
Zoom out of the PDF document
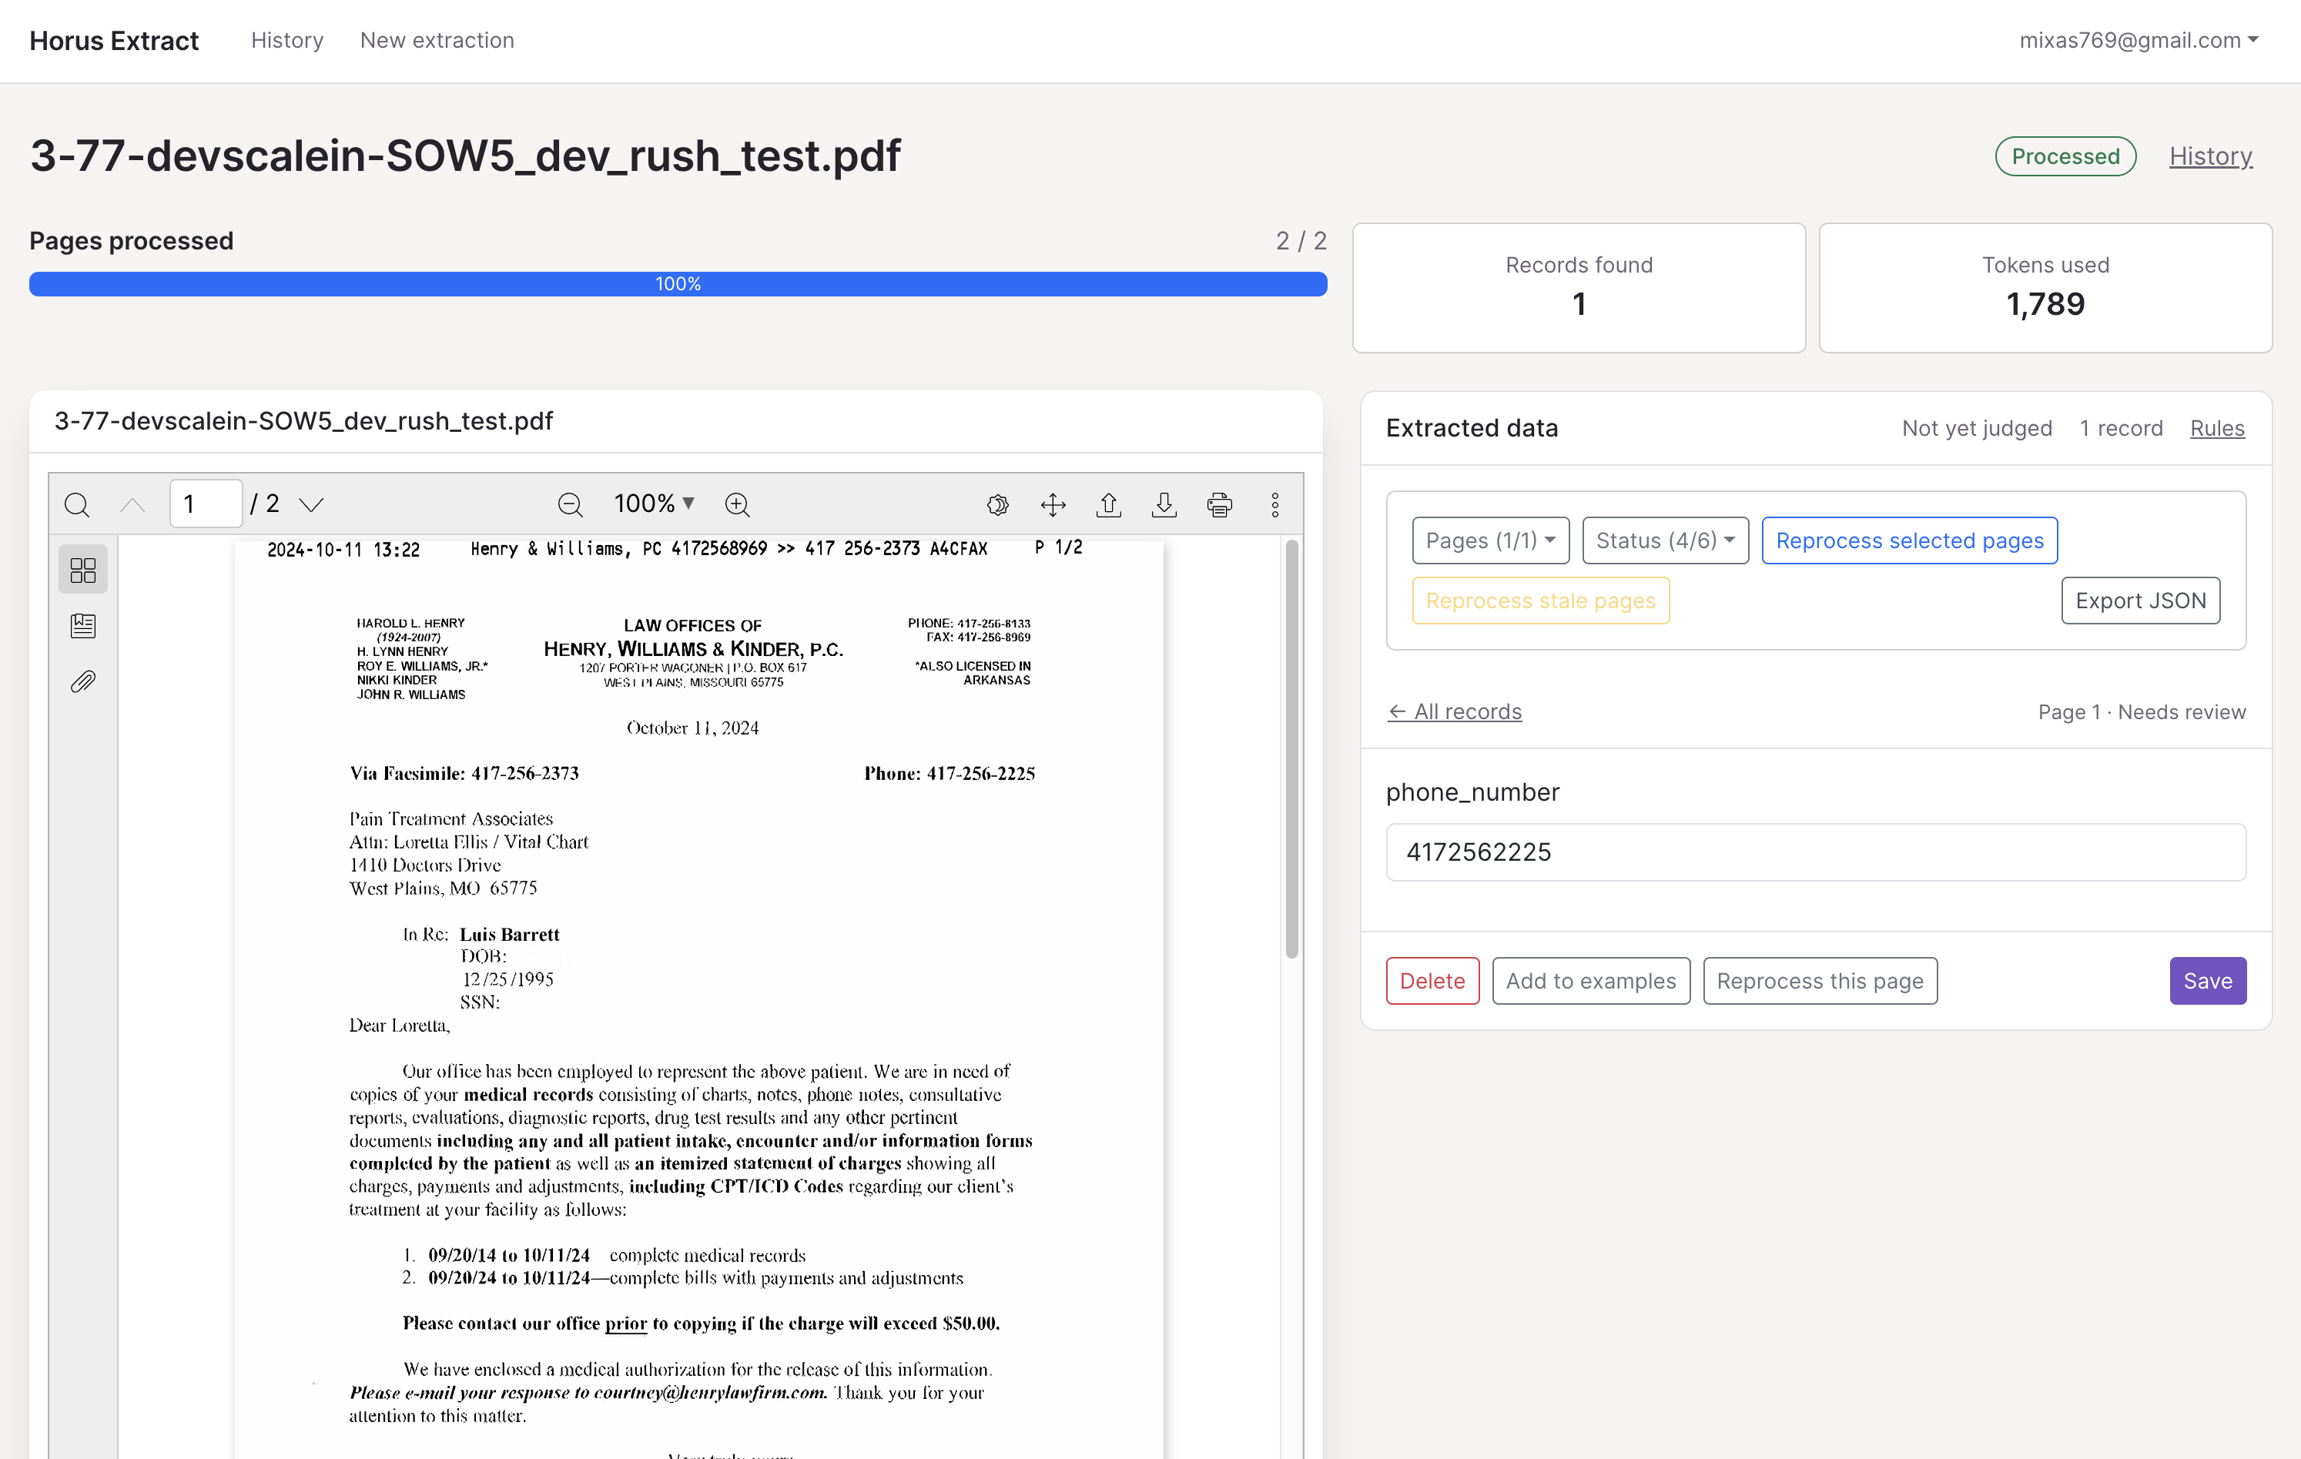(571, 504)
